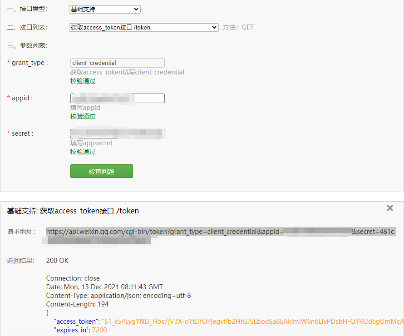
Task: Open the 接口类型 dropdown showing 基础支持
Action: (104, 9)
